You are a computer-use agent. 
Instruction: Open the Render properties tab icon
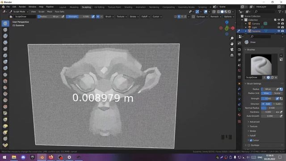[240, 50]
